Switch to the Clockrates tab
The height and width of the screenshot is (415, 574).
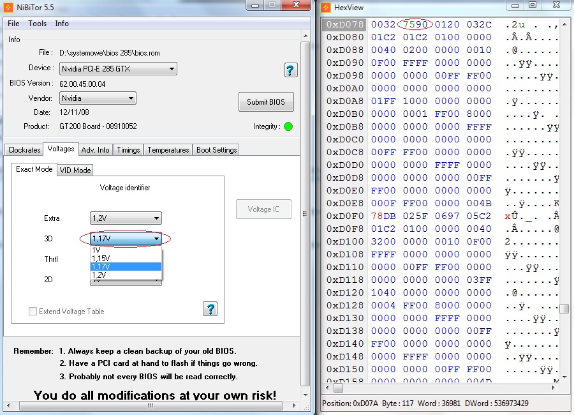(x=24, y=149)
